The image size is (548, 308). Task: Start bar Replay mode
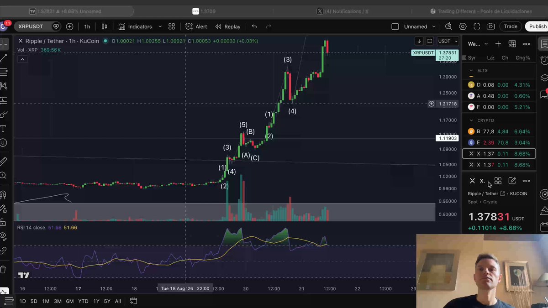(227, 26)
